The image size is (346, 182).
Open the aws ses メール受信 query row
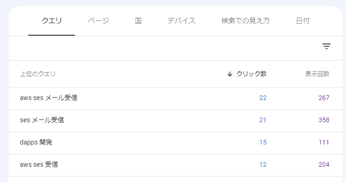pyautogui.click(x=175, y=98)
